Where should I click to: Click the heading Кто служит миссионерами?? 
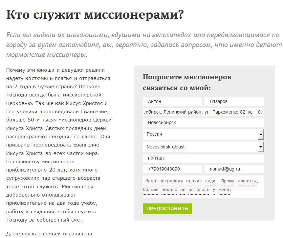pyautogui.click(x=95, y=14)
